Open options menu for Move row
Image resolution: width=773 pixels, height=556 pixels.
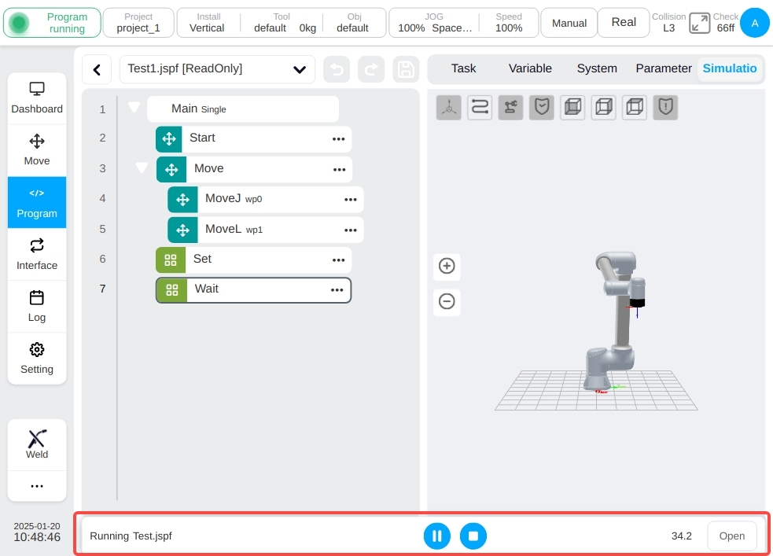(339, 170)
